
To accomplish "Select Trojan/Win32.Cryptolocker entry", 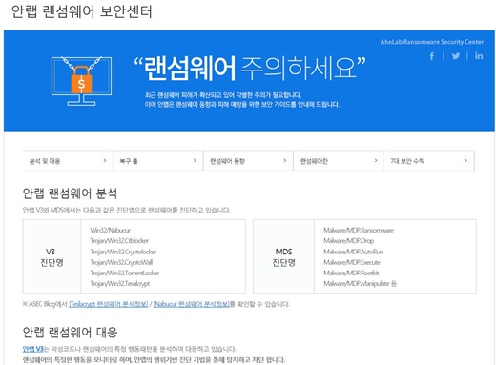I will [x=123, y=252].
